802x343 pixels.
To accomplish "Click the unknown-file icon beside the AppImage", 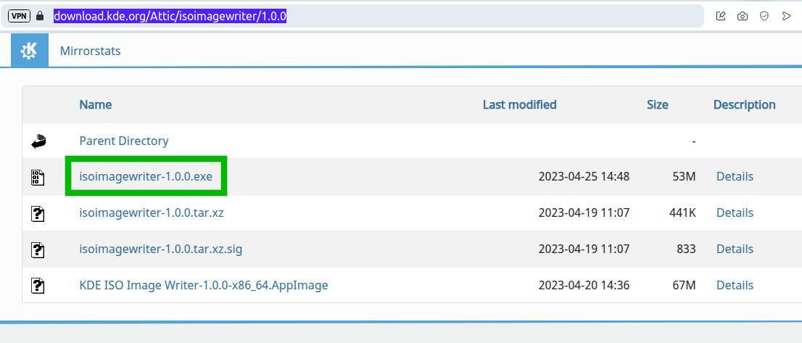I will pos(38,285).
